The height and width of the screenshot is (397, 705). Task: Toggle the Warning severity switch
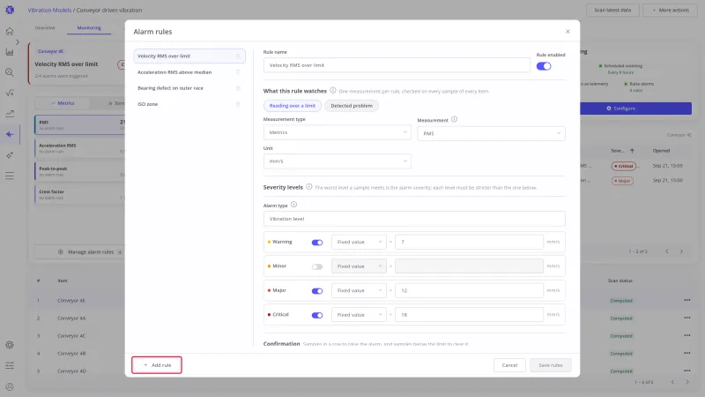317,242
